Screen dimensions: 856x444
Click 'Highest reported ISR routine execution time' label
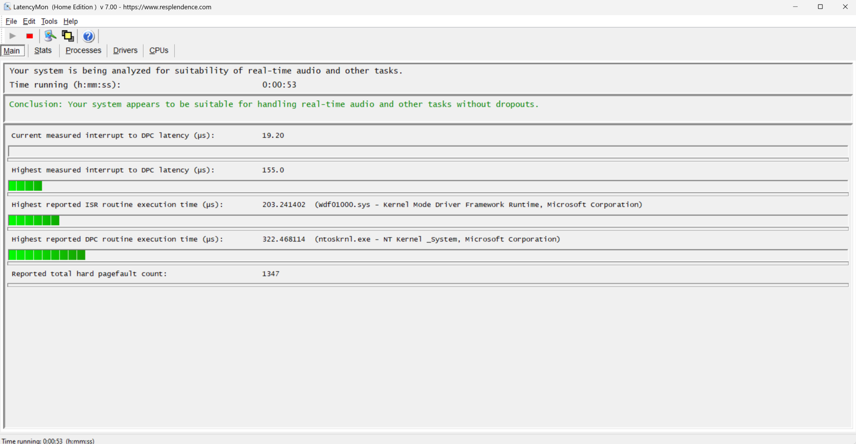(x=117, y=205)
